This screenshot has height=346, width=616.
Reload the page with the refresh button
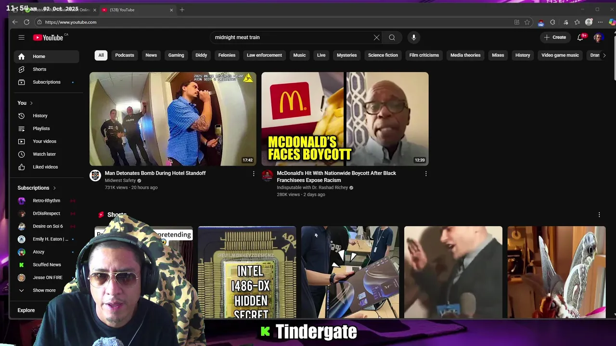coord(26,22)
